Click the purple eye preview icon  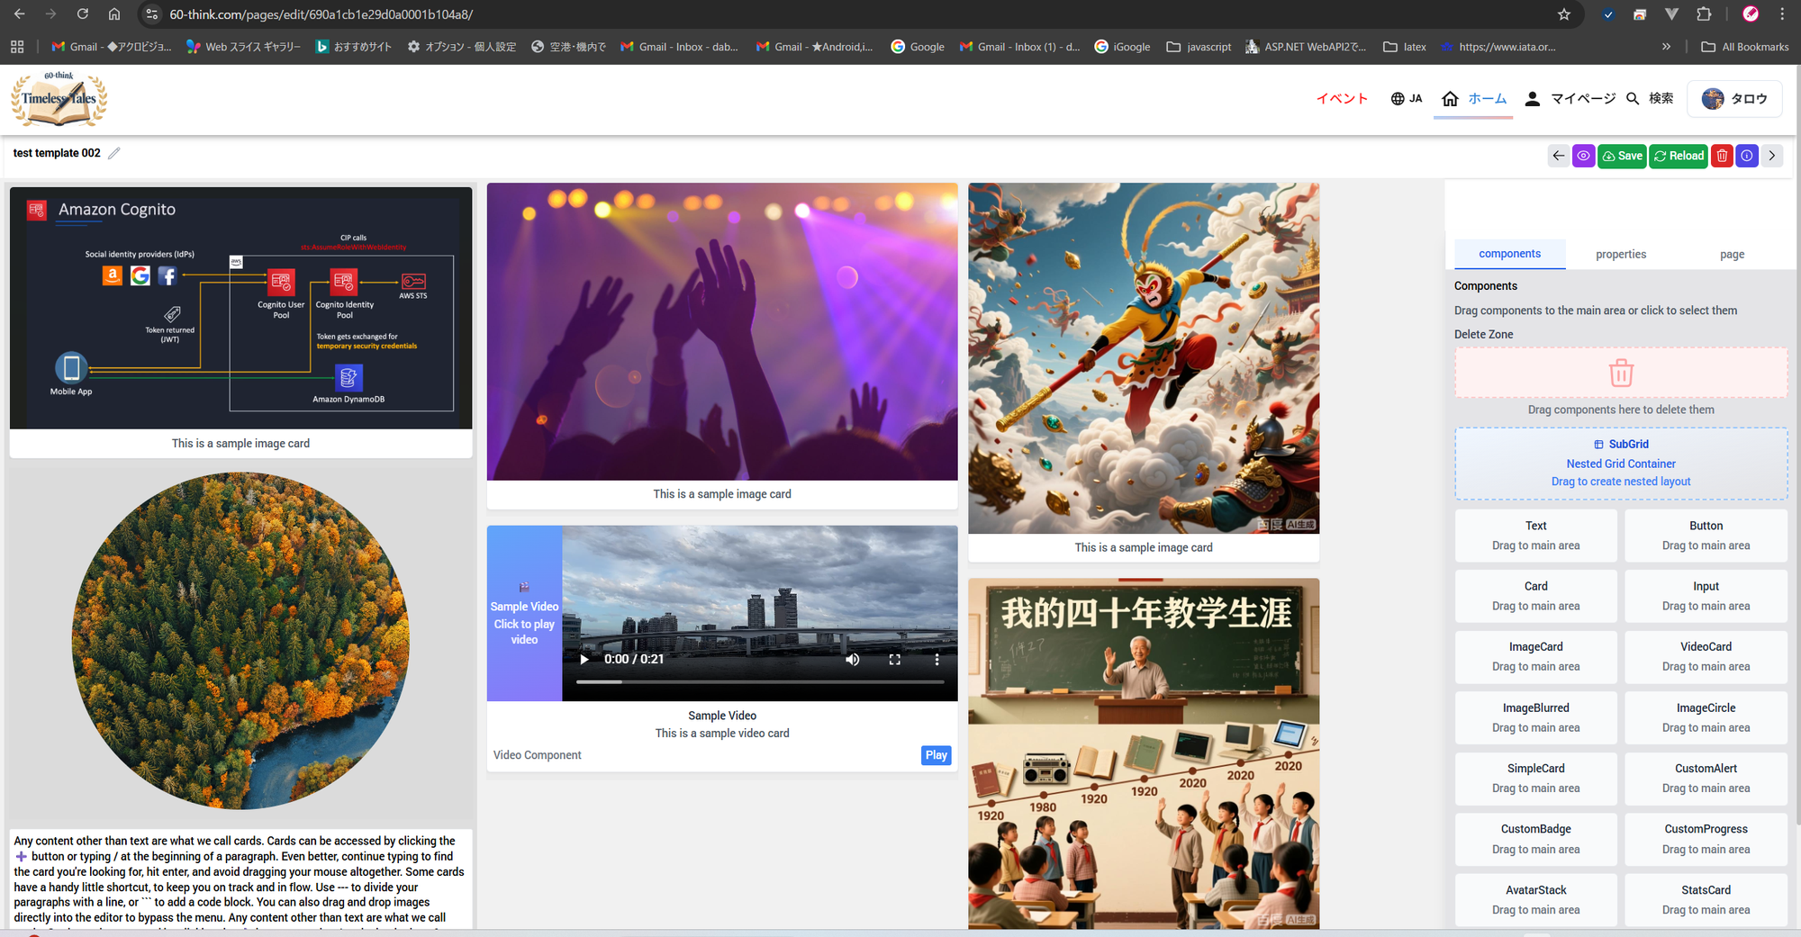(x=1583, y=156)
